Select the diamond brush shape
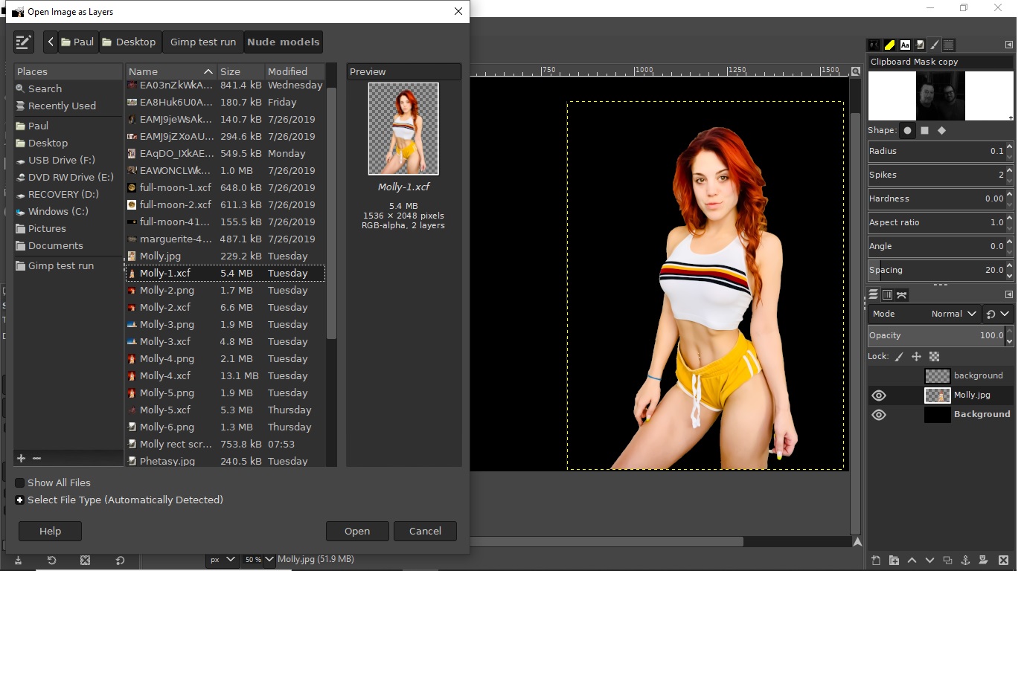Screen dimensions: 1024x678 [941, 130]
